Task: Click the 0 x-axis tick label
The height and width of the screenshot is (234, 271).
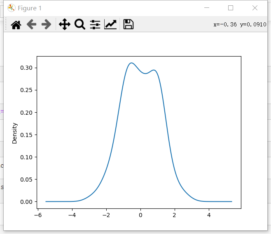Action: point(140,215)
